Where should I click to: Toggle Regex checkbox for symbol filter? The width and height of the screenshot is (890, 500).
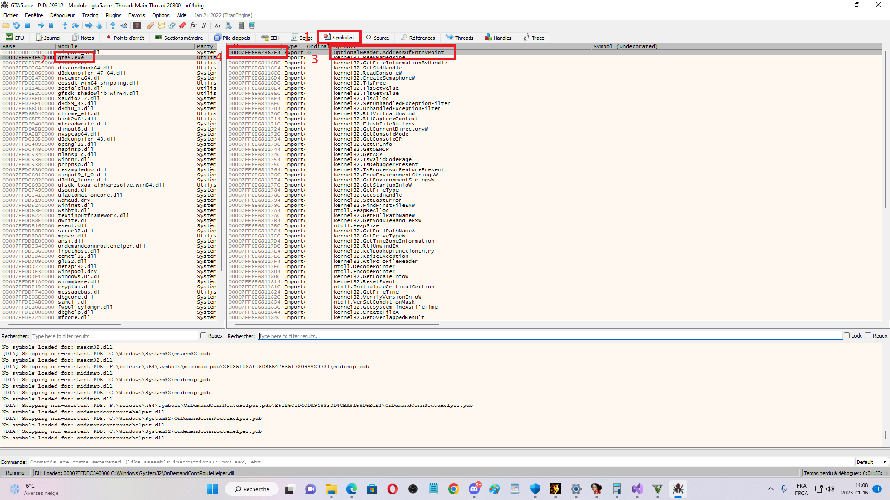tap(868, 336)
